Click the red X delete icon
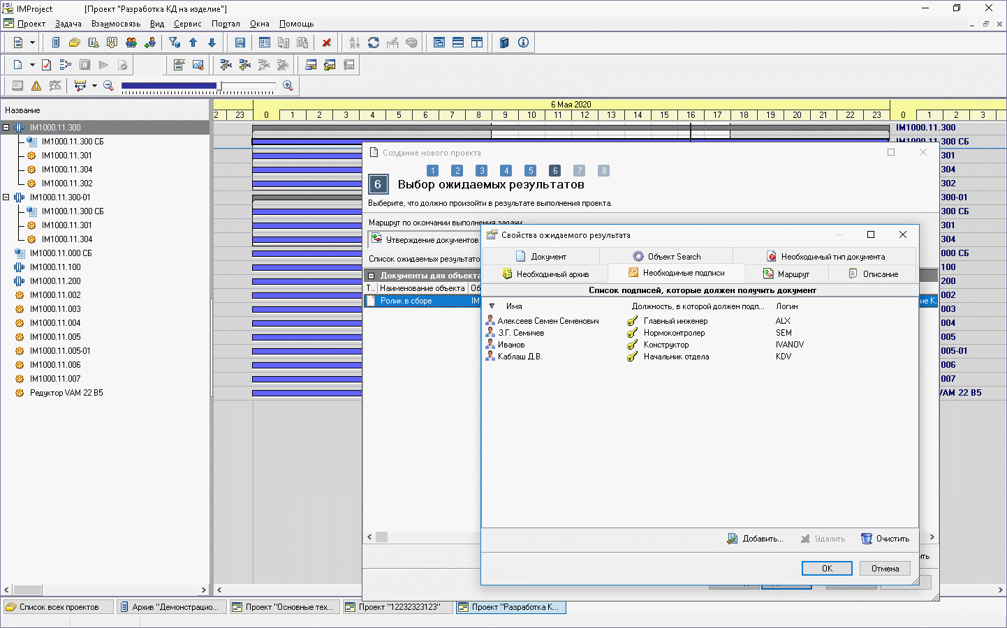 coord(326,43)
